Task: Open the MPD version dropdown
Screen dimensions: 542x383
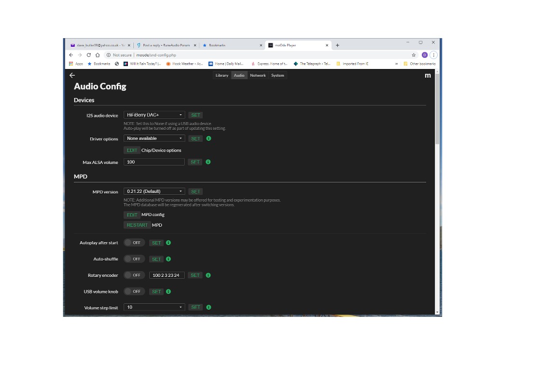Action: pos(154,191)
